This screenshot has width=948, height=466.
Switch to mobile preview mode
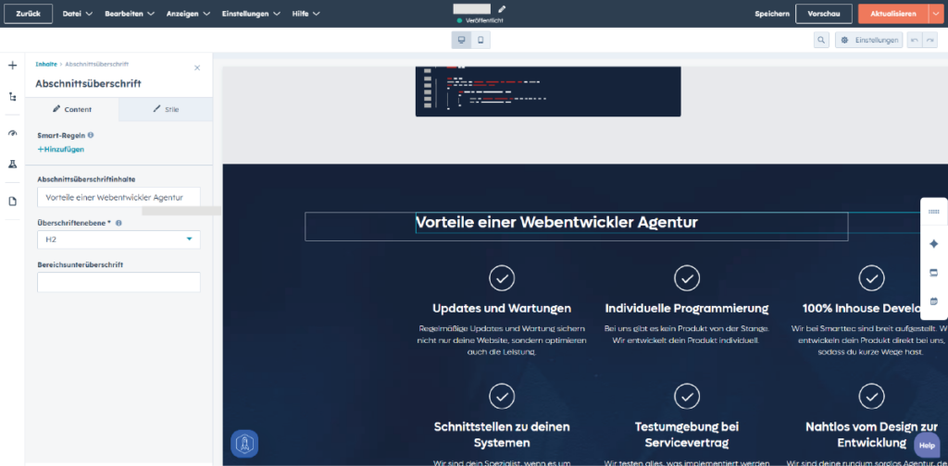(480, 40)
